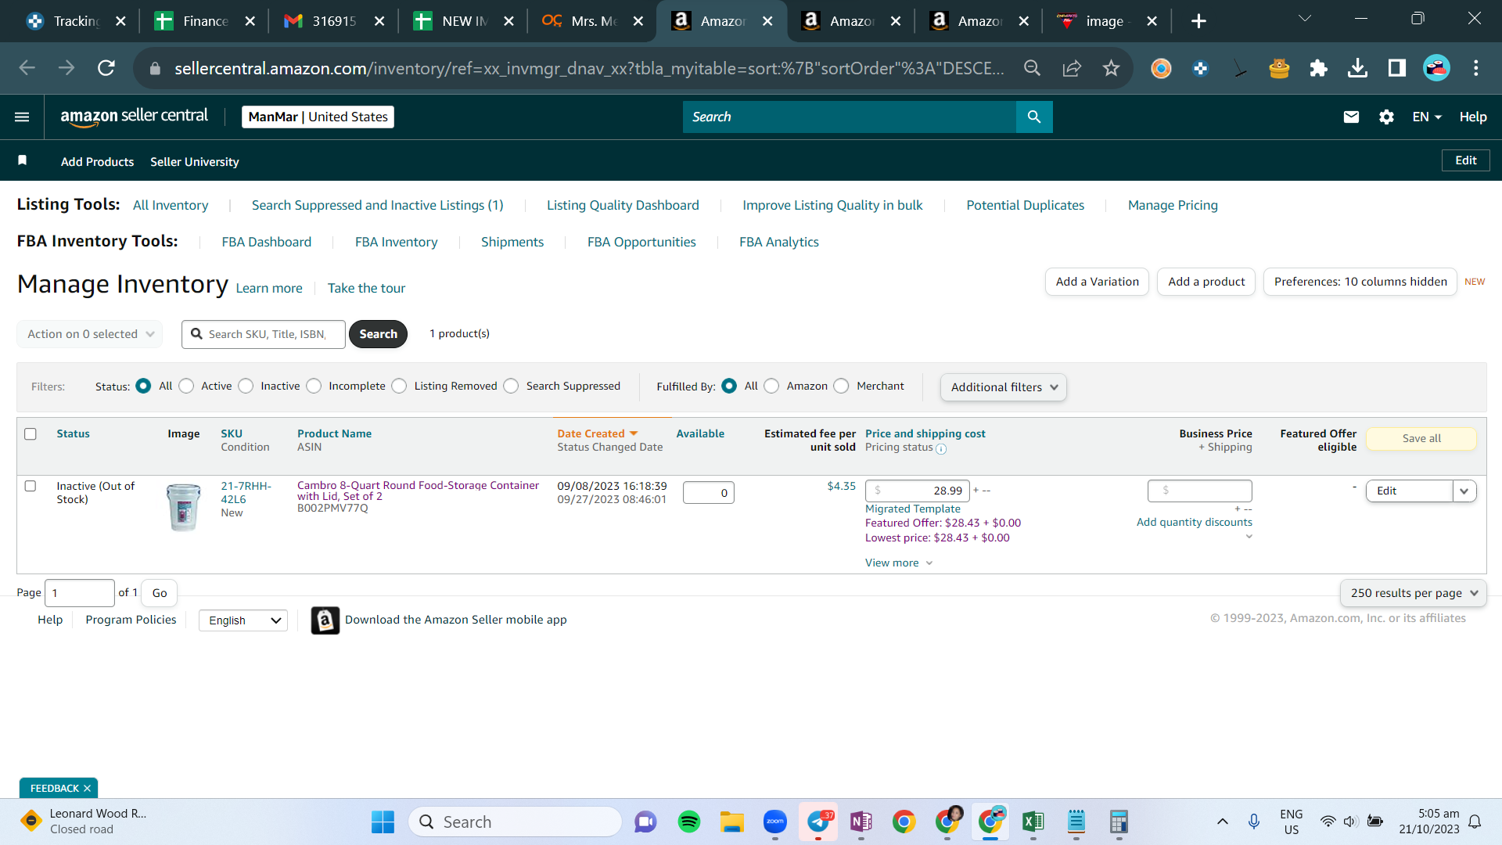Open Listing Quality Dashboard

(x=623, y=205)
